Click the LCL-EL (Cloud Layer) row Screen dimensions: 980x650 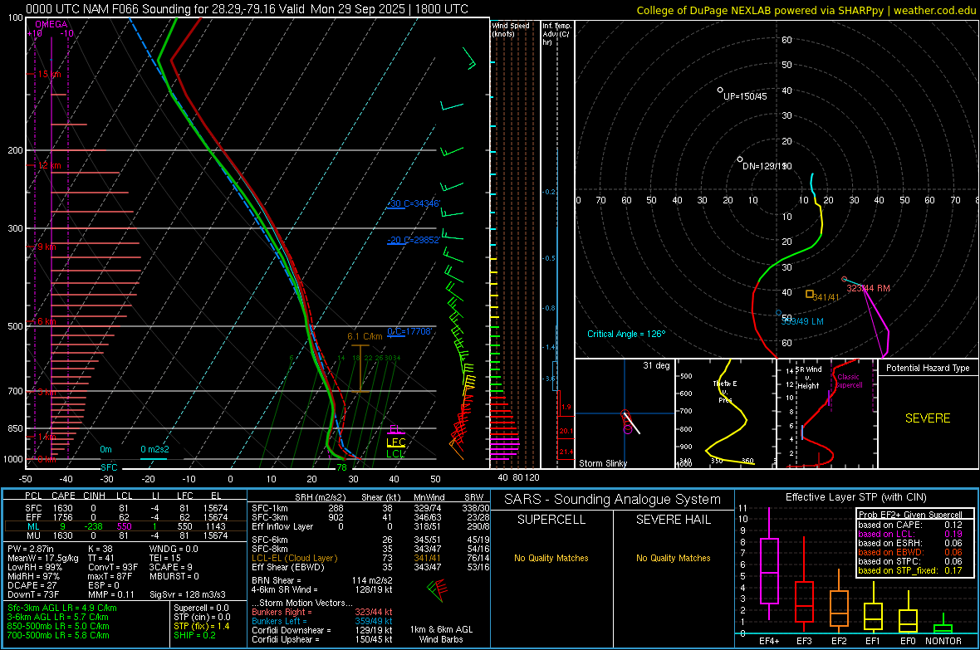(370, 558)
